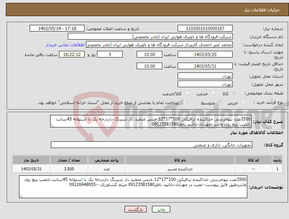This screenshot has height=219, width=289.
Task: Click the کد کالا column header
Action: (253, 160)
